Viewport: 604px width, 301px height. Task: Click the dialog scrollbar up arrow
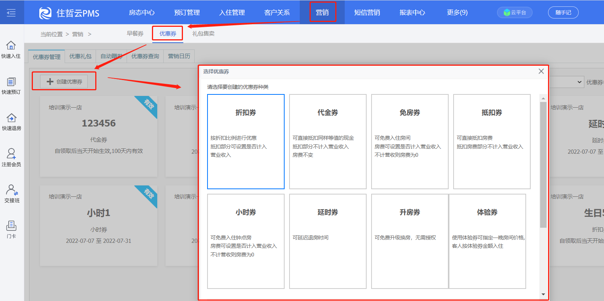[x=543, y=98]
